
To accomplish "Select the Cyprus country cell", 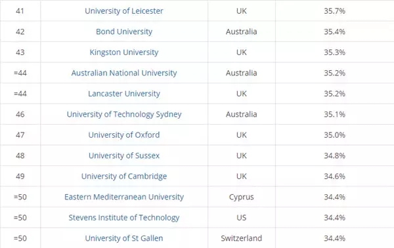I will [242, 197].
